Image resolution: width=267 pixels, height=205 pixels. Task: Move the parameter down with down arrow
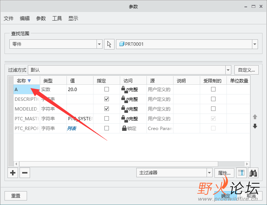pos(255,126)
